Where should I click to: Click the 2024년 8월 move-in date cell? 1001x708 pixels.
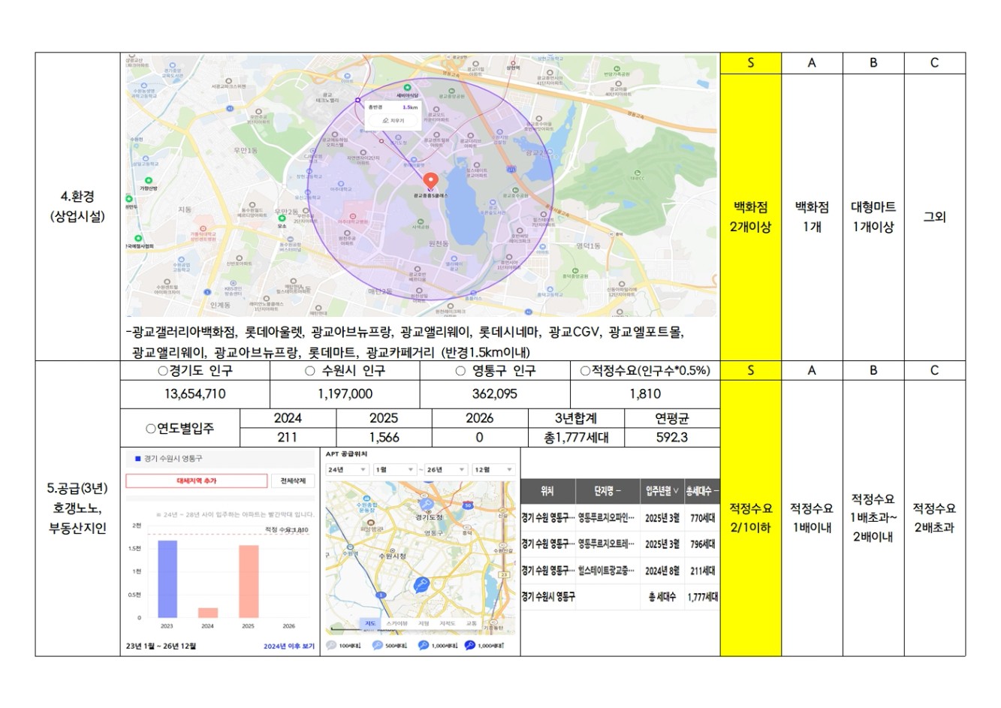point(662,571)
